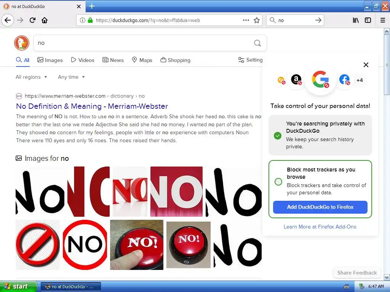
Task: Click the DuckDuckGo duck logo
Action: coord(22,43)
